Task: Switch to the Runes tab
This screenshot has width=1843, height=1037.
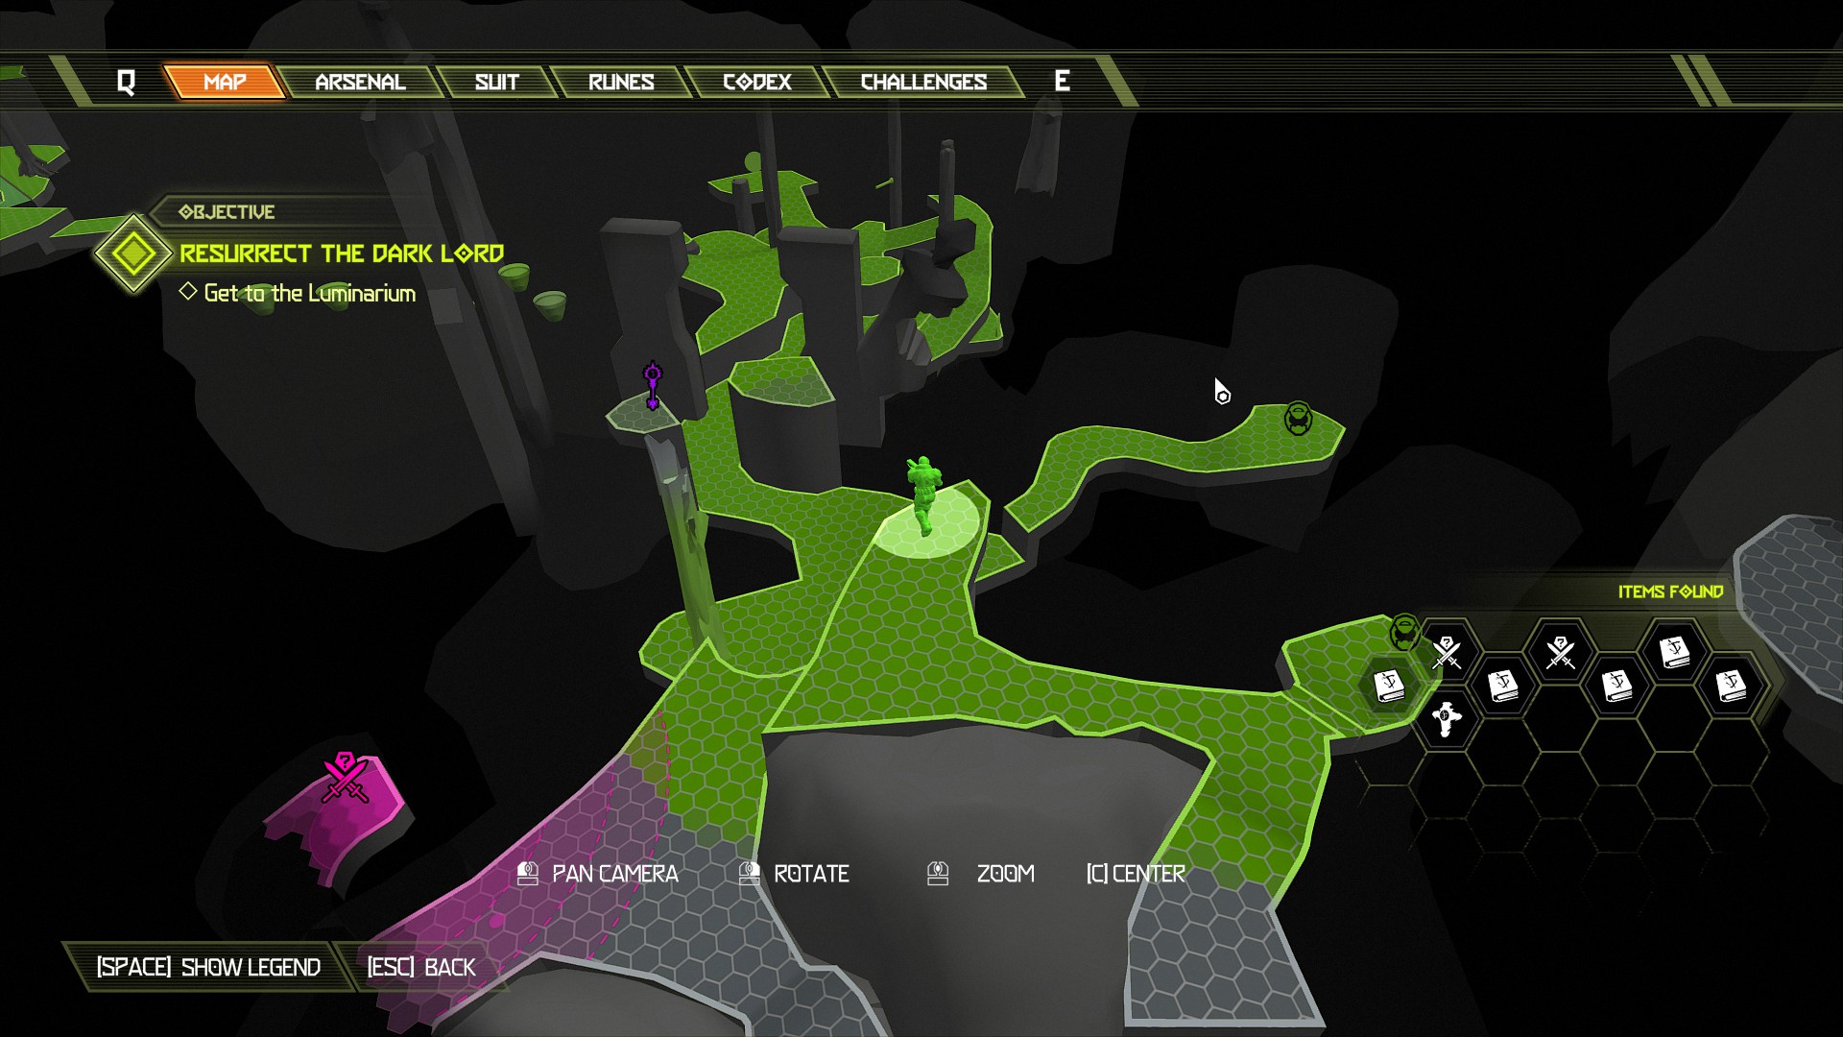Action: click(x=621, y=82)
